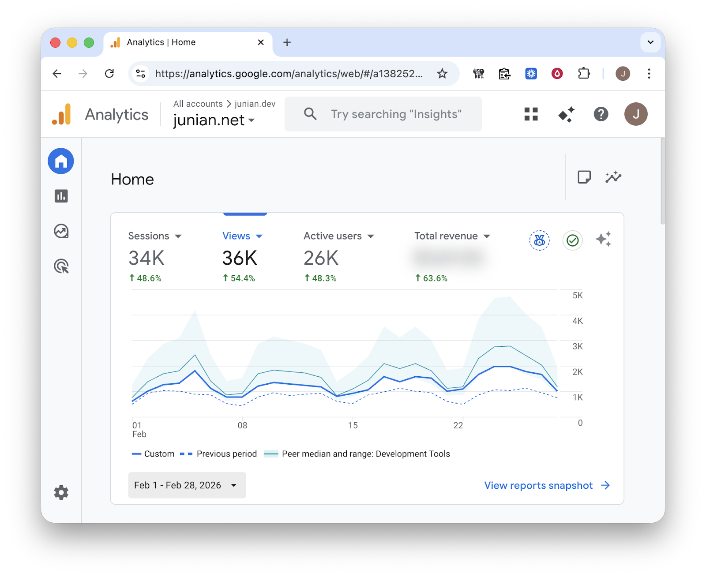This screenshot has height=577, width=706.
Task: Click the 63.6% revenue change text
Action: (x=431, y=278)
